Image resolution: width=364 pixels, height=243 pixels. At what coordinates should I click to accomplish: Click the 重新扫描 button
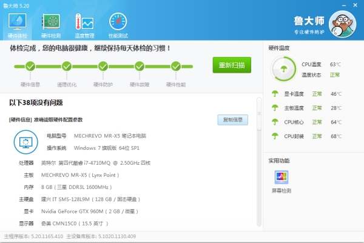232,65
